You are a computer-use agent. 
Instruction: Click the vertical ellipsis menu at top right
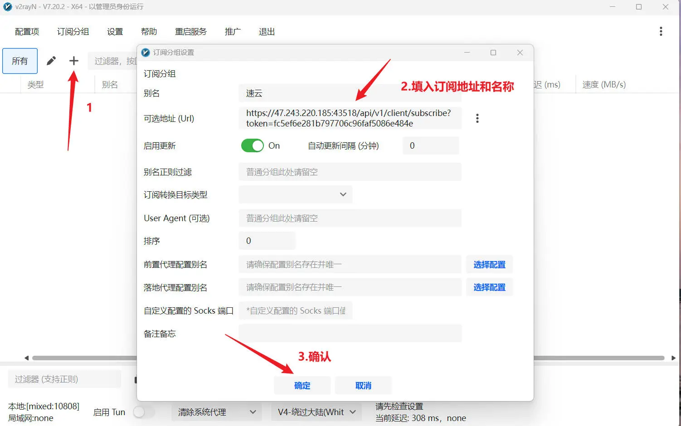pyautogui.click(x=661, y=31)
